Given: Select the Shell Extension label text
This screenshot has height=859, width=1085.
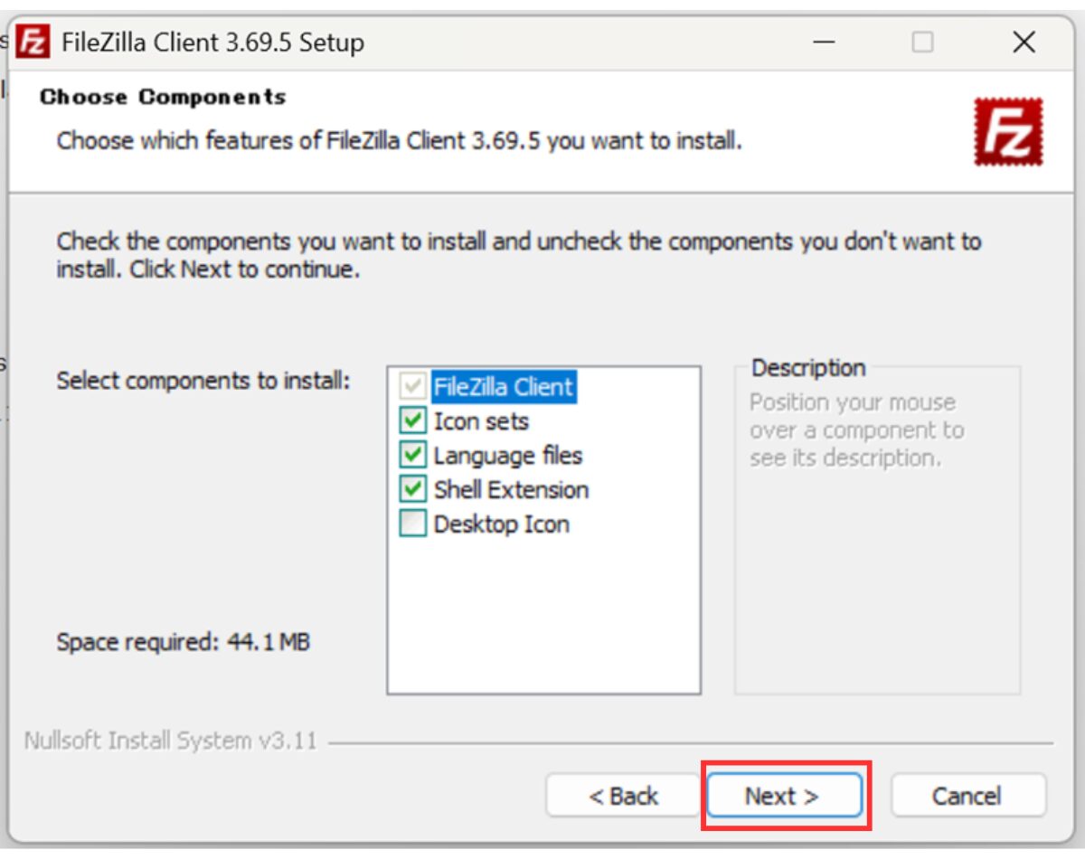Looking at the screenshot, I should (x=511, y=490).
